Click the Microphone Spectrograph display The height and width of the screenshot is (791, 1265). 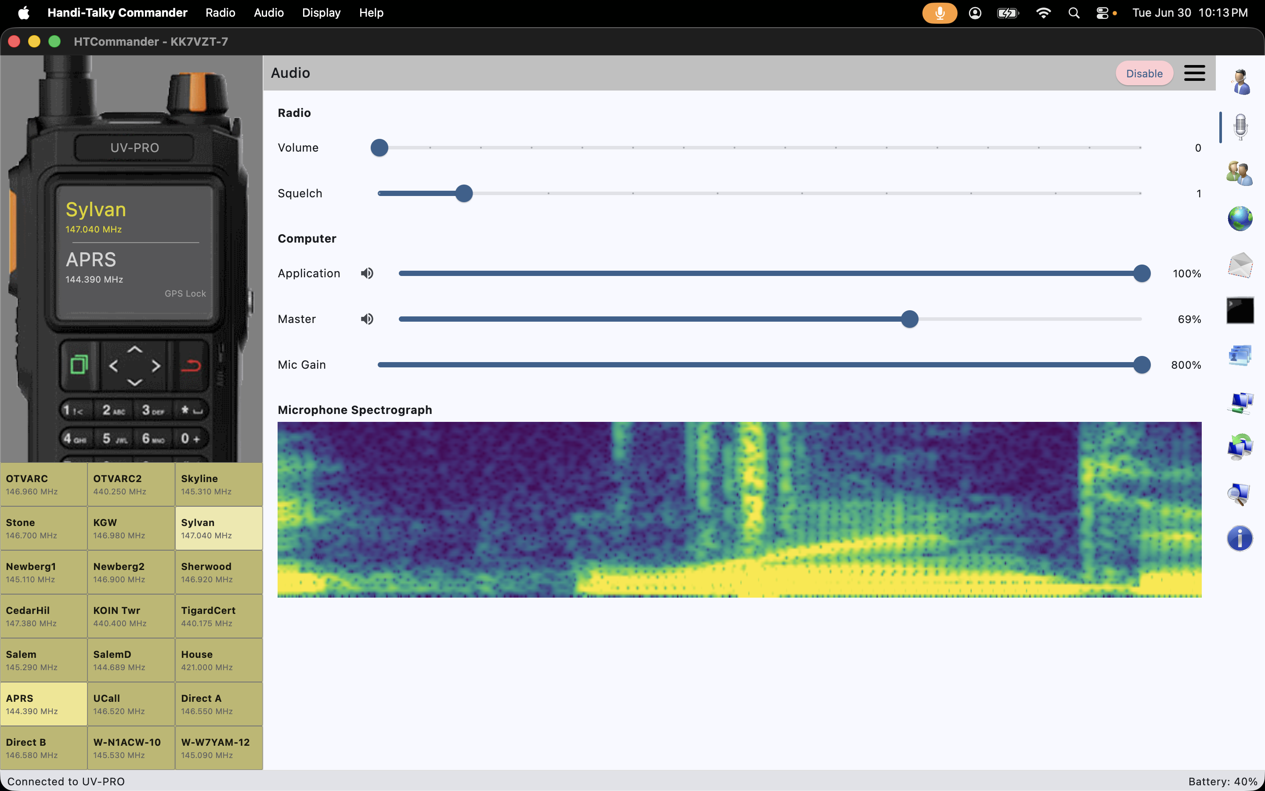(x=739, y=510)
